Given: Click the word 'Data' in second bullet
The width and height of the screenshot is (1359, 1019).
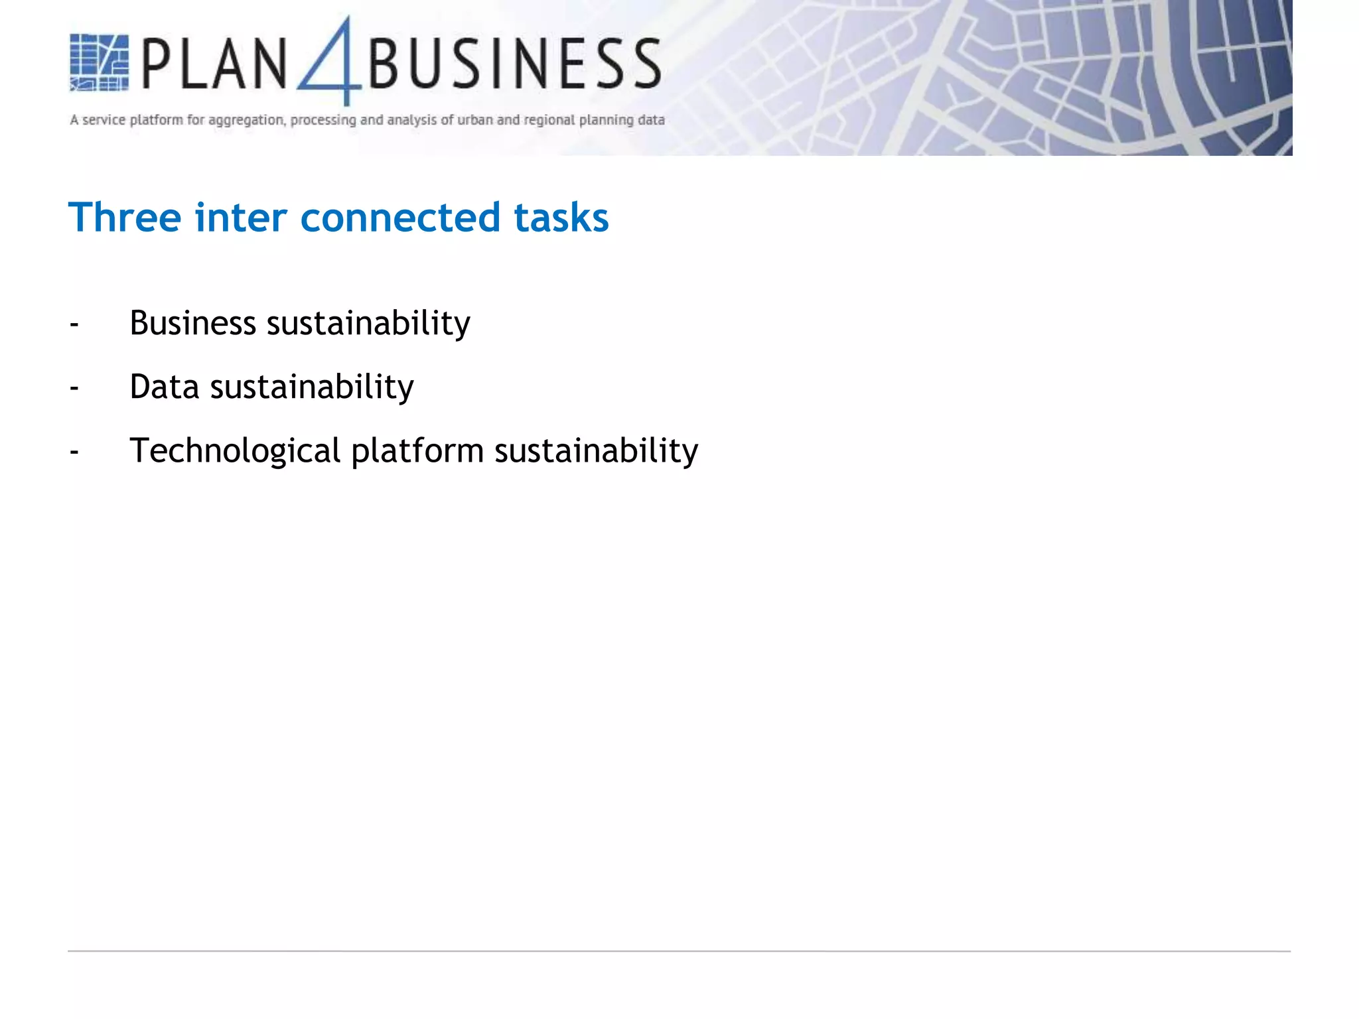Looking at the screenshot, I should [164, 387].
